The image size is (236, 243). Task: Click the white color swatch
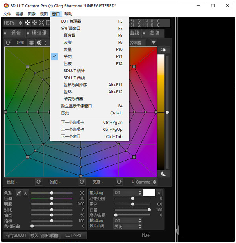coord(149,193)
